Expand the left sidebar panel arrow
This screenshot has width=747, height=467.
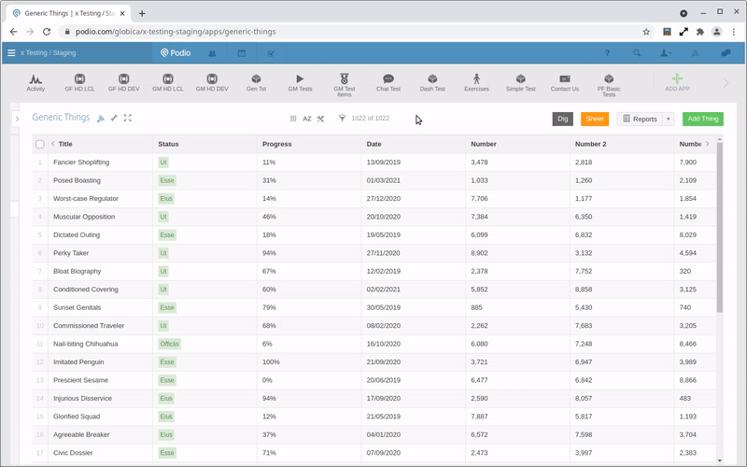[17, 120]
